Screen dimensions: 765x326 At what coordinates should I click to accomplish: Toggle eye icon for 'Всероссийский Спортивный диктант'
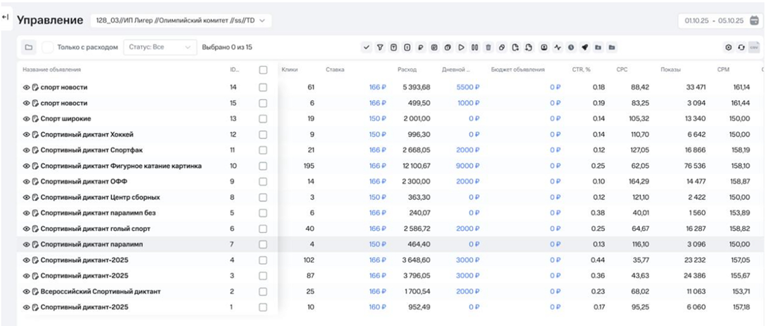(x=27, y=292)
